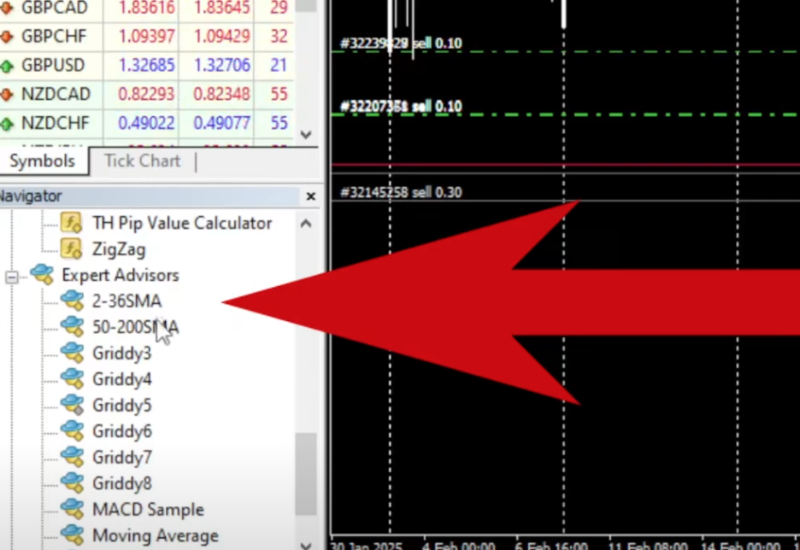The height and width of the screenshot is (550, 800).
Task: Open the Symbols tab
Action: tap(43, 161)
